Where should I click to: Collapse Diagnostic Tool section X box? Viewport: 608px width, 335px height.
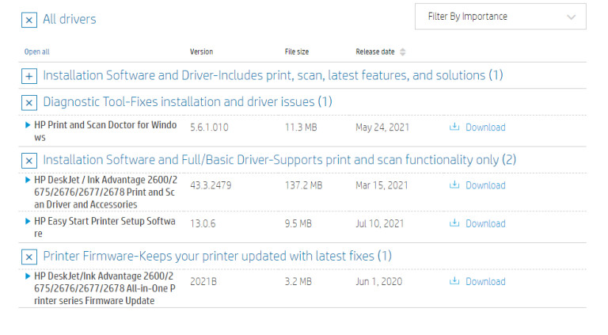tap(29, 103)
